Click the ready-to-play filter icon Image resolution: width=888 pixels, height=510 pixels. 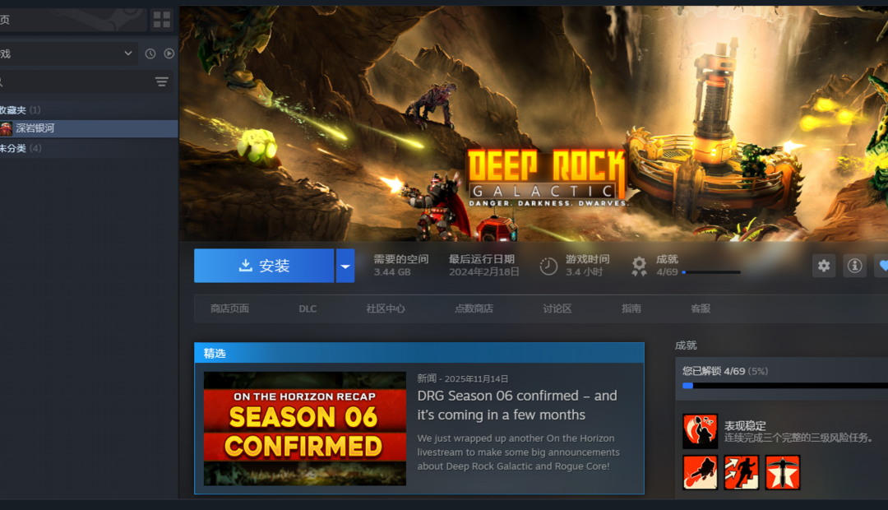pos(169,53)
